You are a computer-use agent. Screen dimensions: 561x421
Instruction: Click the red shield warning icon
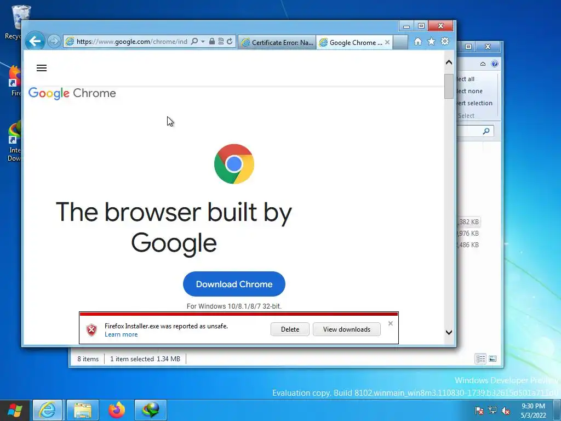click(x=91, y=329)
